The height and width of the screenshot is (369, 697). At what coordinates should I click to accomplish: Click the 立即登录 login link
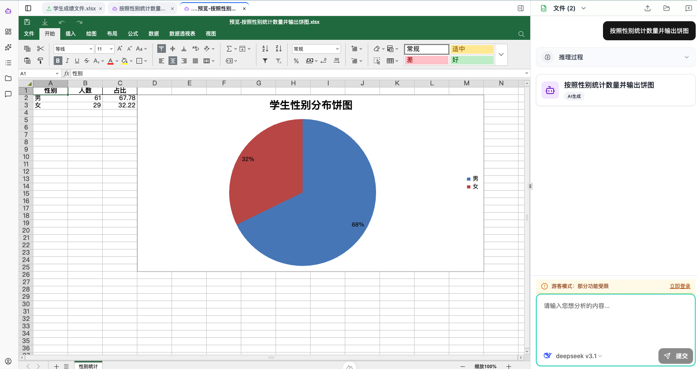pyautogui.click(x=680, y=286)
